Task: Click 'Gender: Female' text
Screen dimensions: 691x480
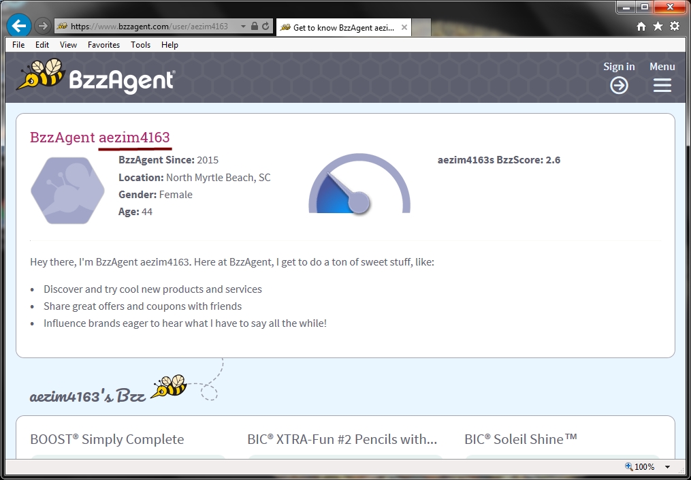Action: (156, 194)
